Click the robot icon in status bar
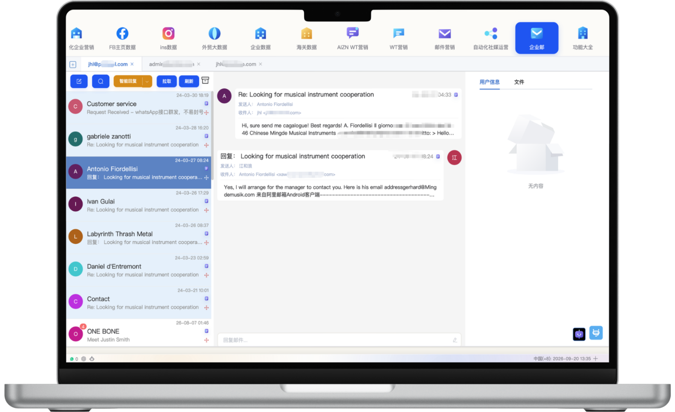 [92, 359]
